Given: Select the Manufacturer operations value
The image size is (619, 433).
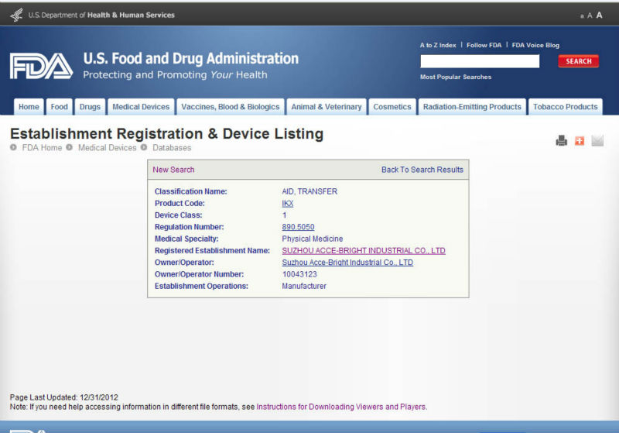Looking at the screenshot, I should tap(304, 286).
